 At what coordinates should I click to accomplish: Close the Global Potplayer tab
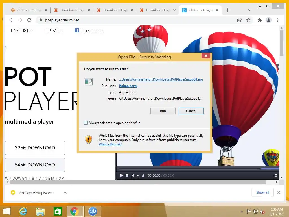(217, 10)
